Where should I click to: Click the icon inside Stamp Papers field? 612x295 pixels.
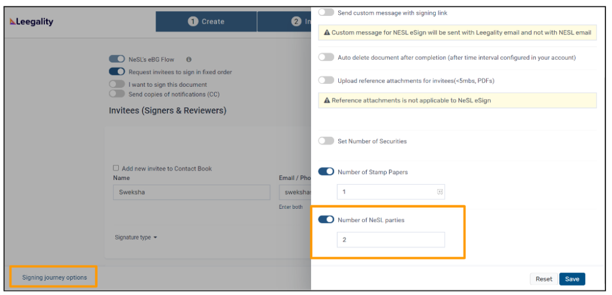440,192
